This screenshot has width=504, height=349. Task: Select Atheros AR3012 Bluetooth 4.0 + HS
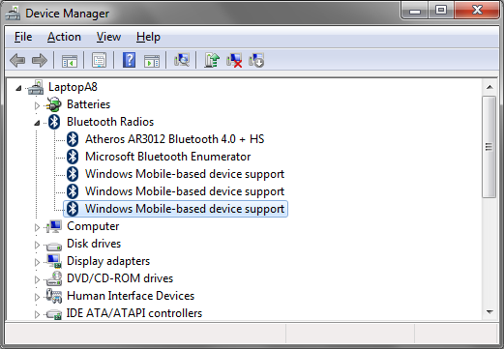(x=175, y=139)
